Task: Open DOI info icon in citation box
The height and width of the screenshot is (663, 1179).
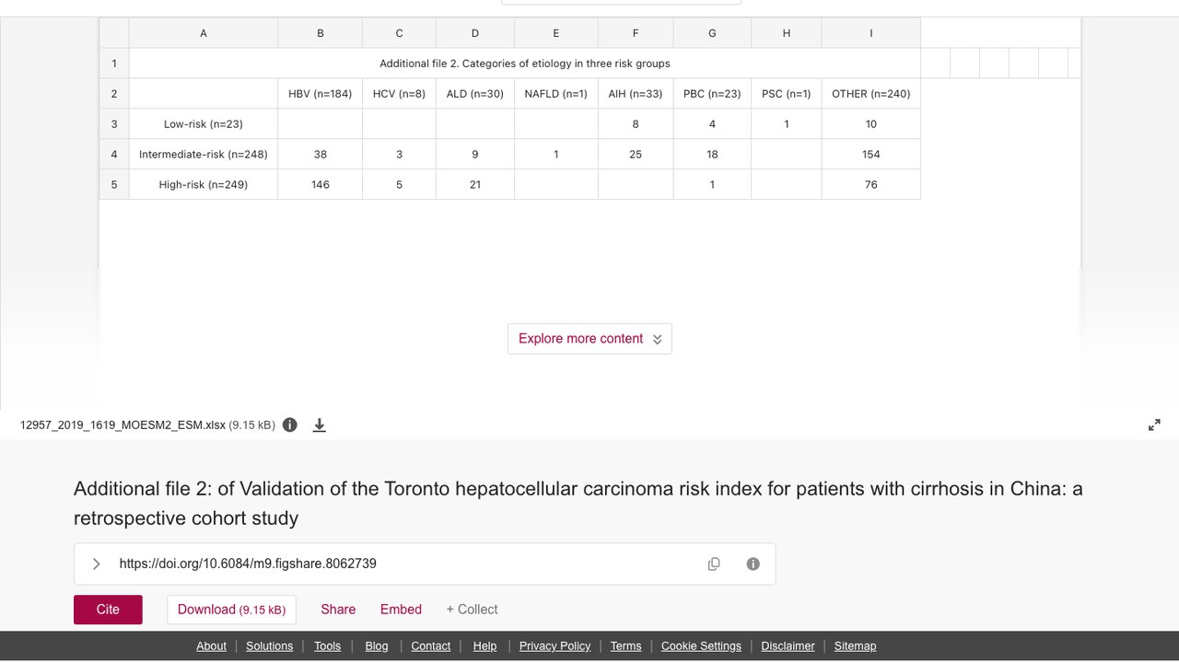Action: (753, 564)
